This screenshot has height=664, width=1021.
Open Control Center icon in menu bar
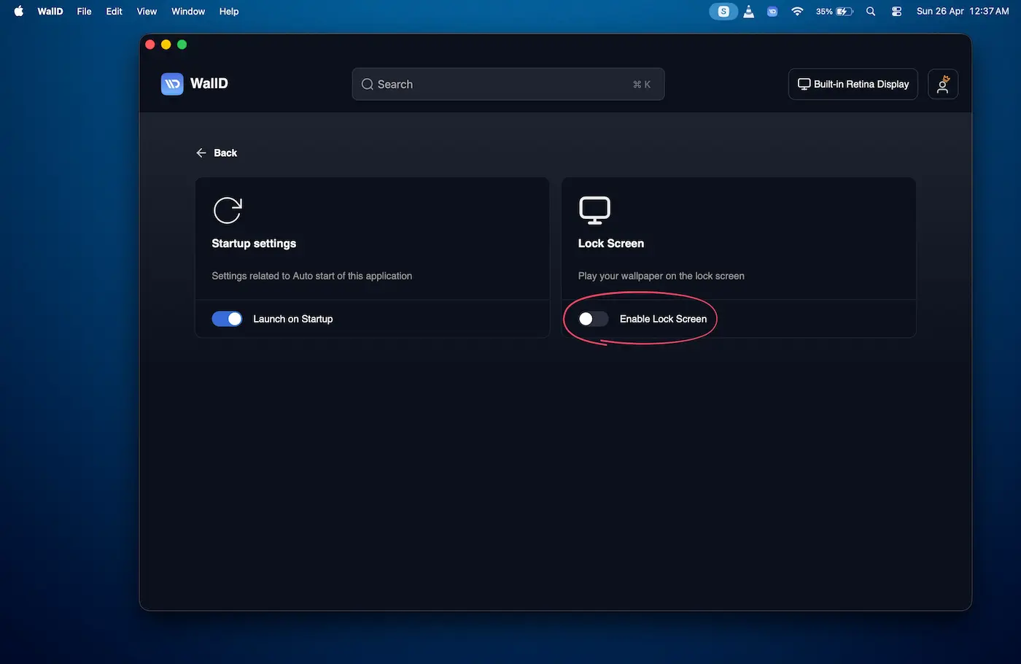point(896,12)
